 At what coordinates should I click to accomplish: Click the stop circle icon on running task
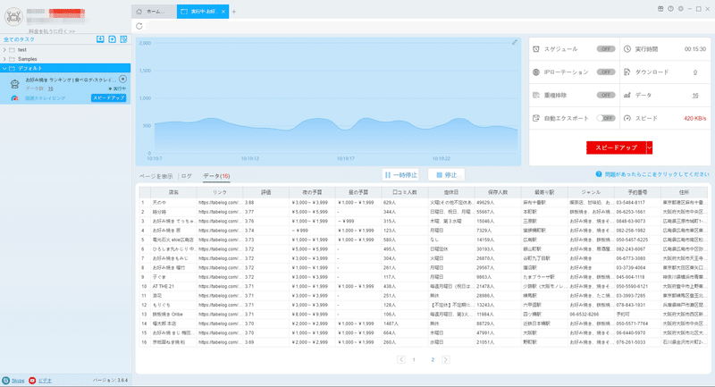[122, 79]
